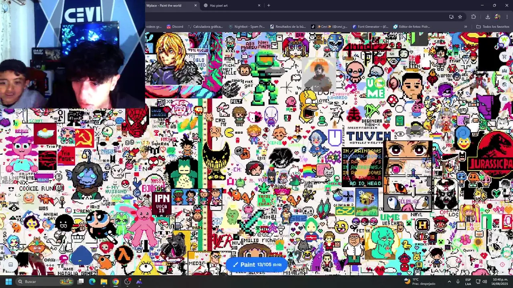
Task: Expand the hidden bookmarks chevron
Action: coord(466,27)
